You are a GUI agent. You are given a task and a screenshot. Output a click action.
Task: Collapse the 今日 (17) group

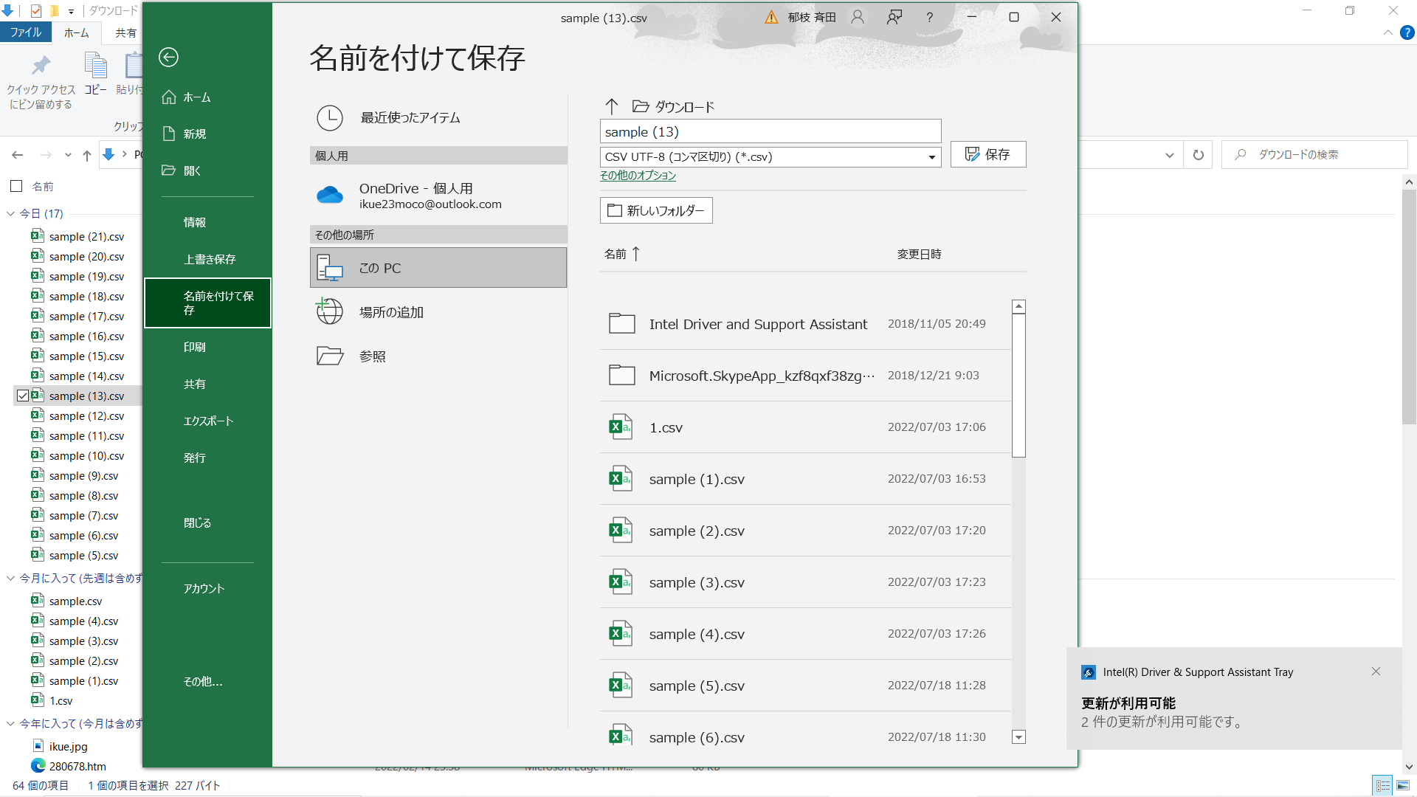click(11, 214)
